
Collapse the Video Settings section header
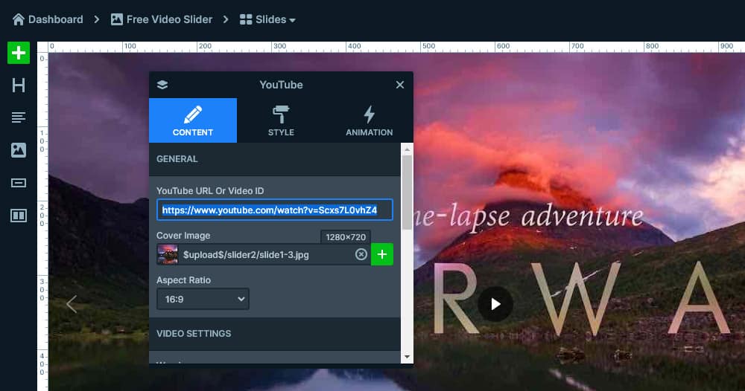[275, 334]
